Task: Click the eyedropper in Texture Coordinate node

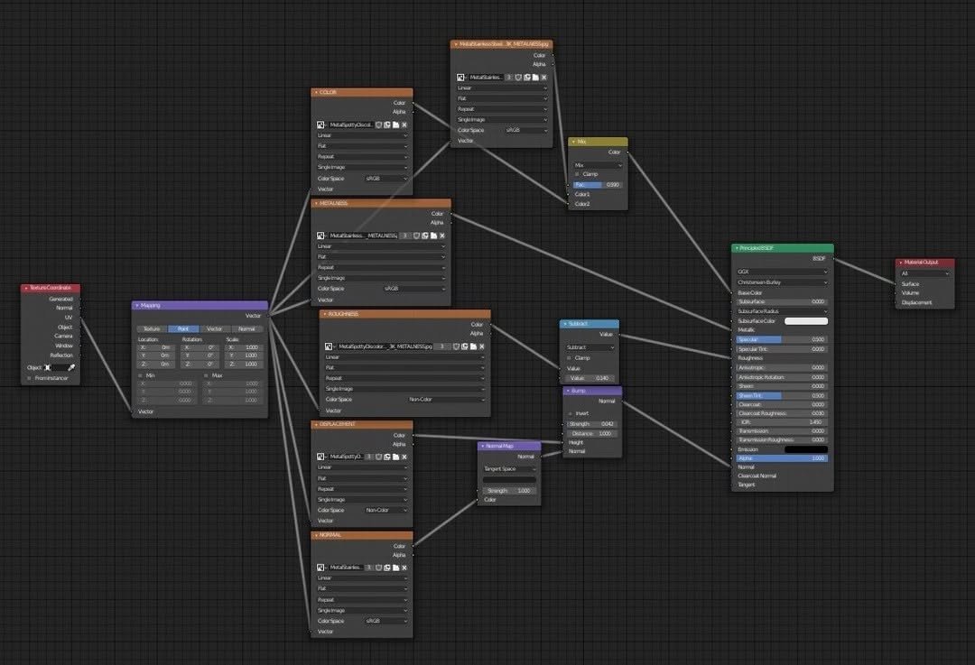Action: [x=70, y=367]
